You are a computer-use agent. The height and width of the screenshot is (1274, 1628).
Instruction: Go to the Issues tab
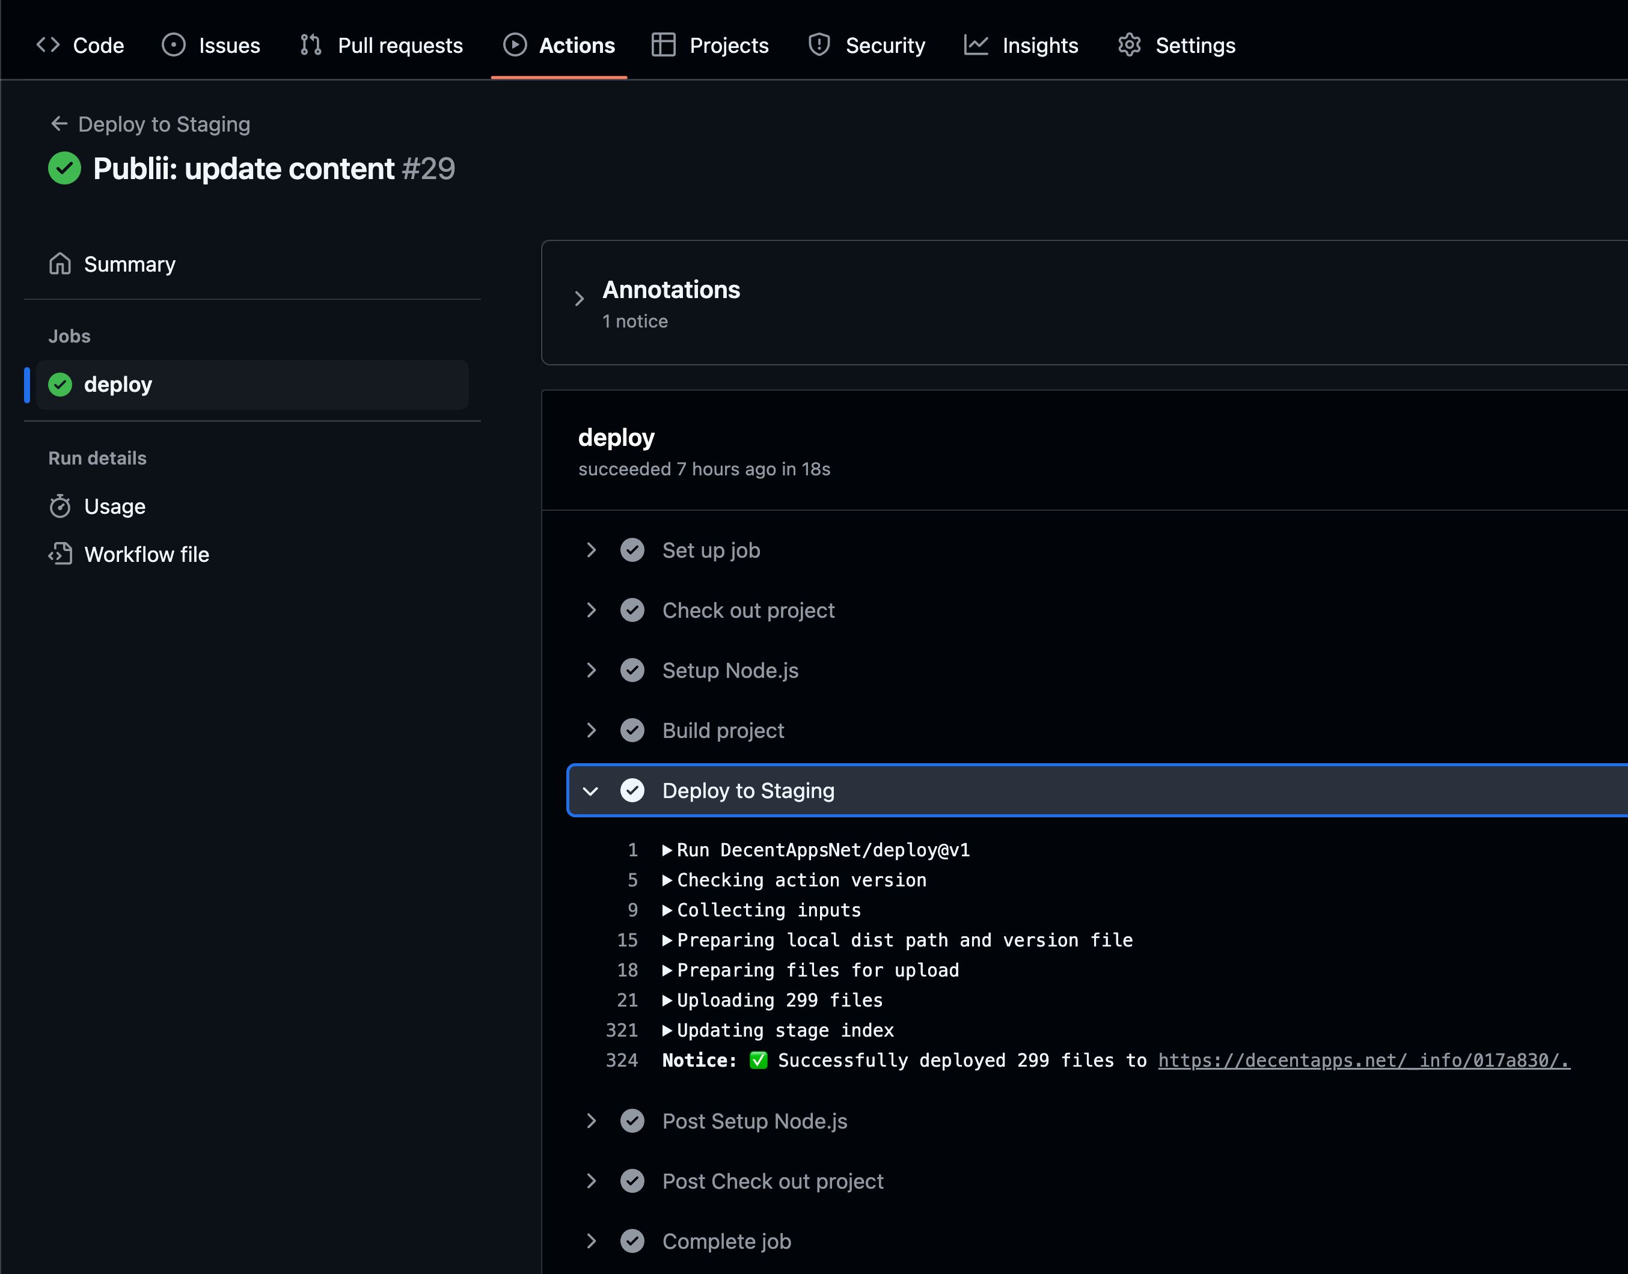(x=211, y=46)
